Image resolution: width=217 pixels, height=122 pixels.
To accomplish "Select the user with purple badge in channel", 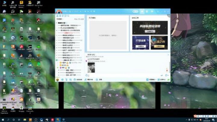I will 64,68.
